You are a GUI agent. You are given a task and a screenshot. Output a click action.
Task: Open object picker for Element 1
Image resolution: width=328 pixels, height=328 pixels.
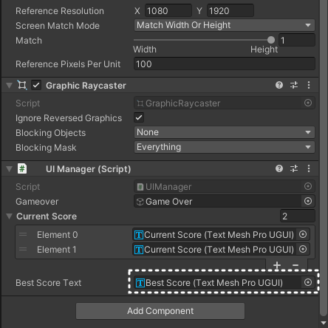(303, 249)
